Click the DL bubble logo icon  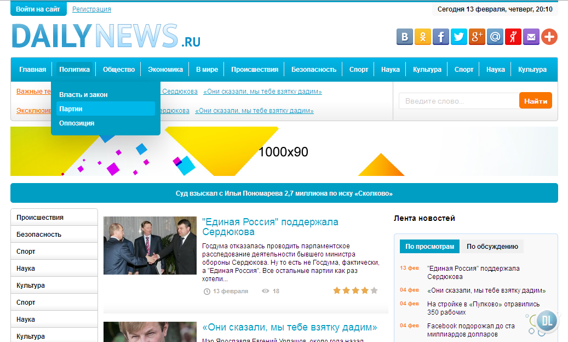[x=546, y=321]
